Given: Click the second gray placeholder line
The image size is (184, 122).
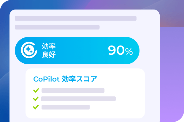Looking at the screenshot, I should [57, 27].
